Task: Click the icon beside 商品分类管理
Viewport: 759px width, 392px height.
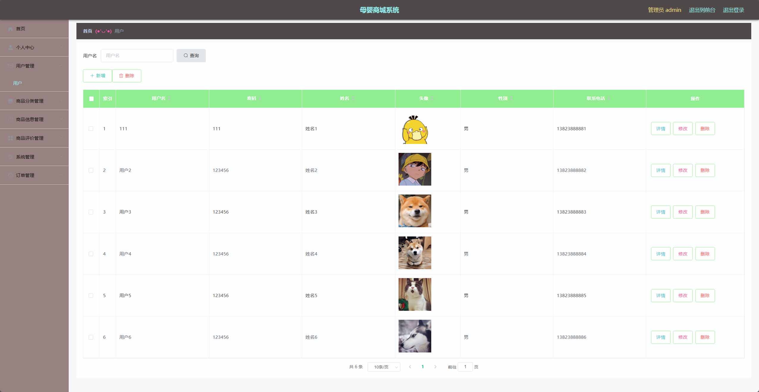Action: click(10, 101)
